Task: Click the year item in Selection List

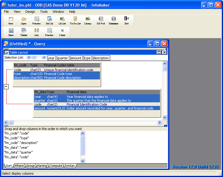Action: click(x=51, y=58)
